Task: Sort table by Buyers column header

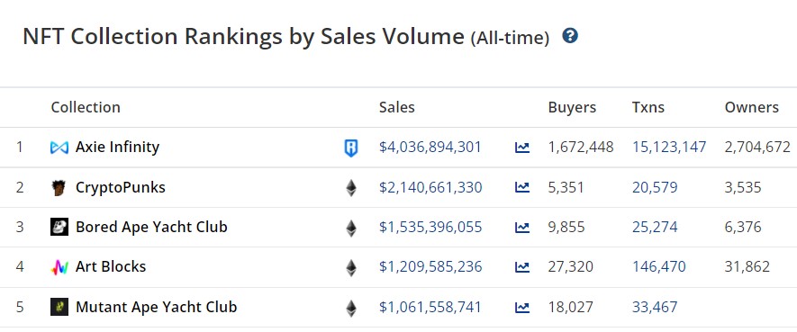Action: [x=572, y=107]
